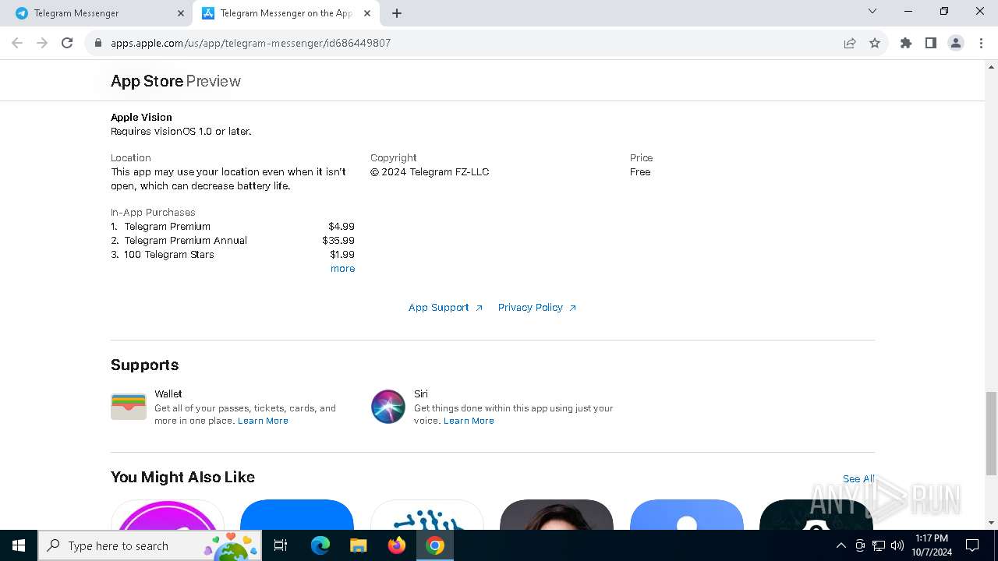Click the scrollbar up arrow
This screenshot has width=998, height=561.
991,67
